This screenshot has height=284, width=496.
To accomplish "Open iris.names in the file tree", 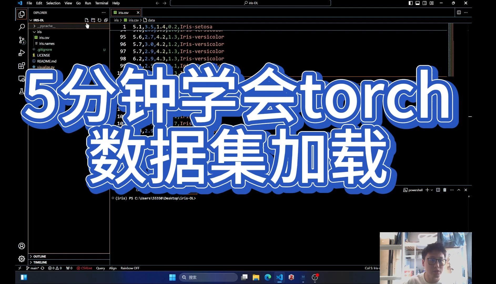I will click(69, 44).
